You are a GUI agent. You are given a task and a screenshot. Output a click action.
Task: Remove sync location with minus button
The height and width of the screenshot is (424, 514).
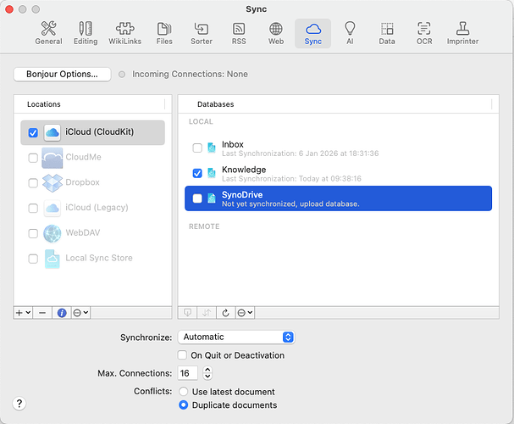[x=42, y=313]
